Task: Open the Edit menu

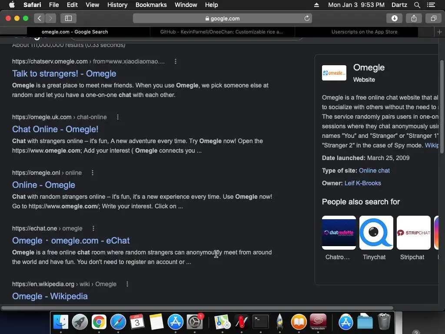Action: click(72, 5)
